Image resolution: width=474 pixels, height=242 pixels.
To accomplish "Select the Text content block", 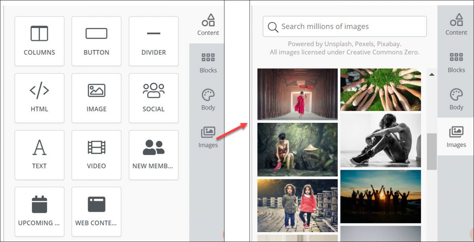I will (x=39, y=155).
